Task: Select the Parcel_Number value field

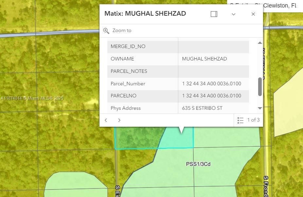Action: coord(212,84)
